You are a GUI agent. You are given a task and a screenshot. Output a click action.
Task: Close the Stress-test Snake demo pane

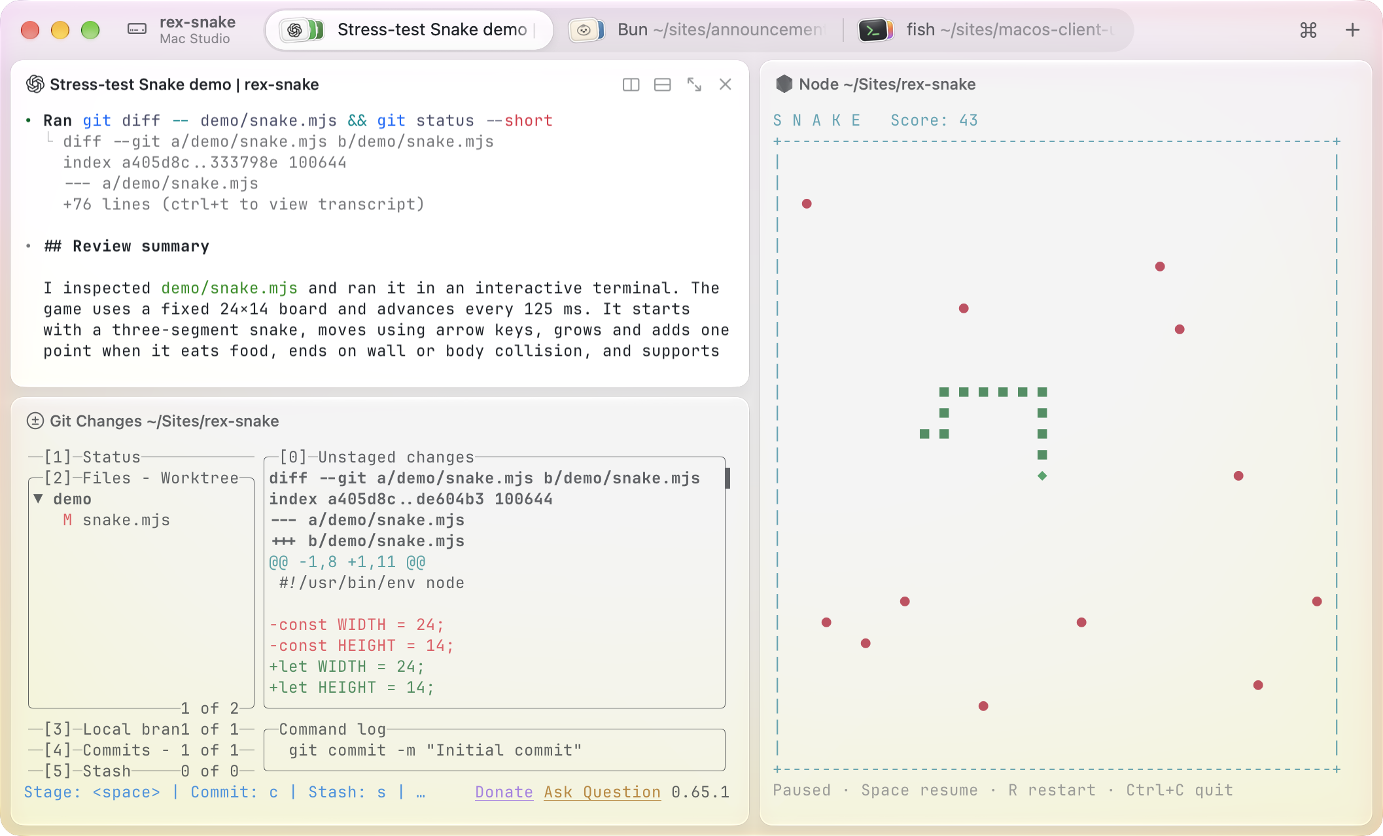(x=725, y=84)
